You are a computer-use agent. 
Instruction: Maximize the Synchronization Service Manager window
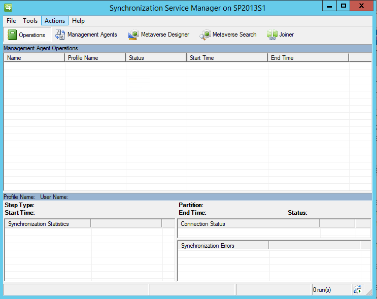[x=344, y=6]
